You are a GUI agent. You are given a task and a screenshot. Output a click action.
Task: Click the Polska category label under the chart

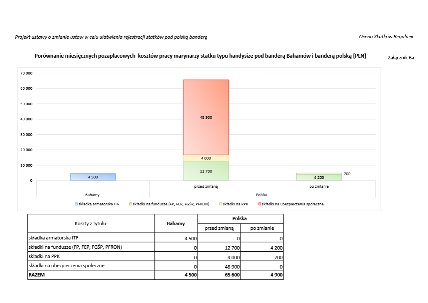pyautogui.click(x=262, y=195)
